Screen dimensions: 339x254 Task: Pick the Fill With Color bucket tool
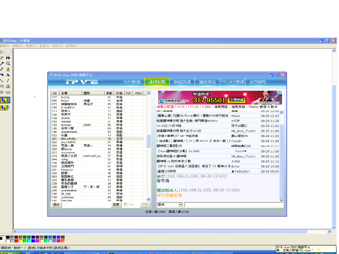[x=8, y=58]
